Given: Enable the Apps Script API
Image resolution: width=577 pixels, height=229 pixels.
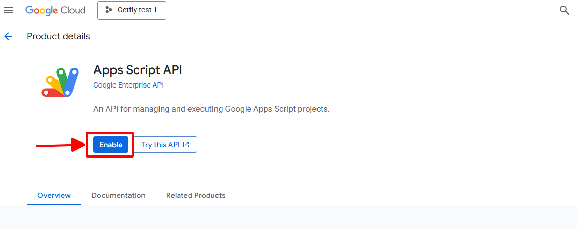Looking at the screenshot, I should pyautogui.click(x=111, y=145).
